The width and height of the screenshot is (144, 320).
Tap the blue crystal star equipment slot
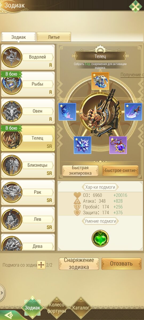click(x=82, y=145)
